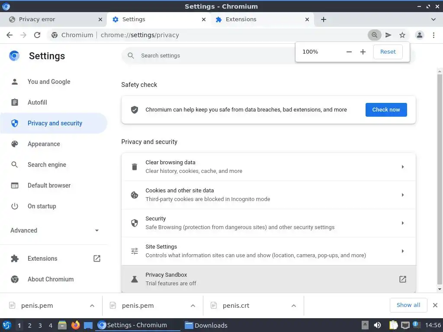Open Extensions from the sidebar
The width and height of the screenshot is (443, 332).
pos(54,259)
